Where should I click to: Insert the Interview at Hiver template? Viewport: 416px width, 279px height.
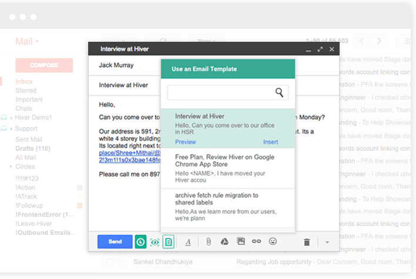(270, 142)
